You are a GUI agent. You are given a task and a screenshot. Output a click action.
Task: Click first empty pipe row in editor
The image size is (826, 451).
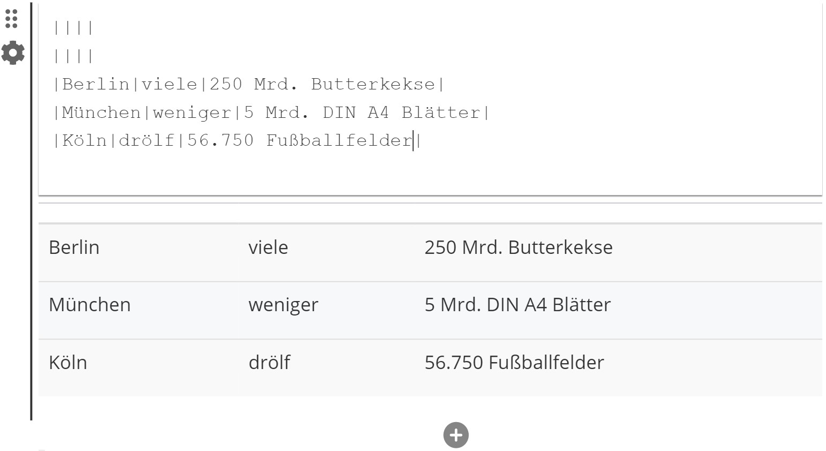74,28
